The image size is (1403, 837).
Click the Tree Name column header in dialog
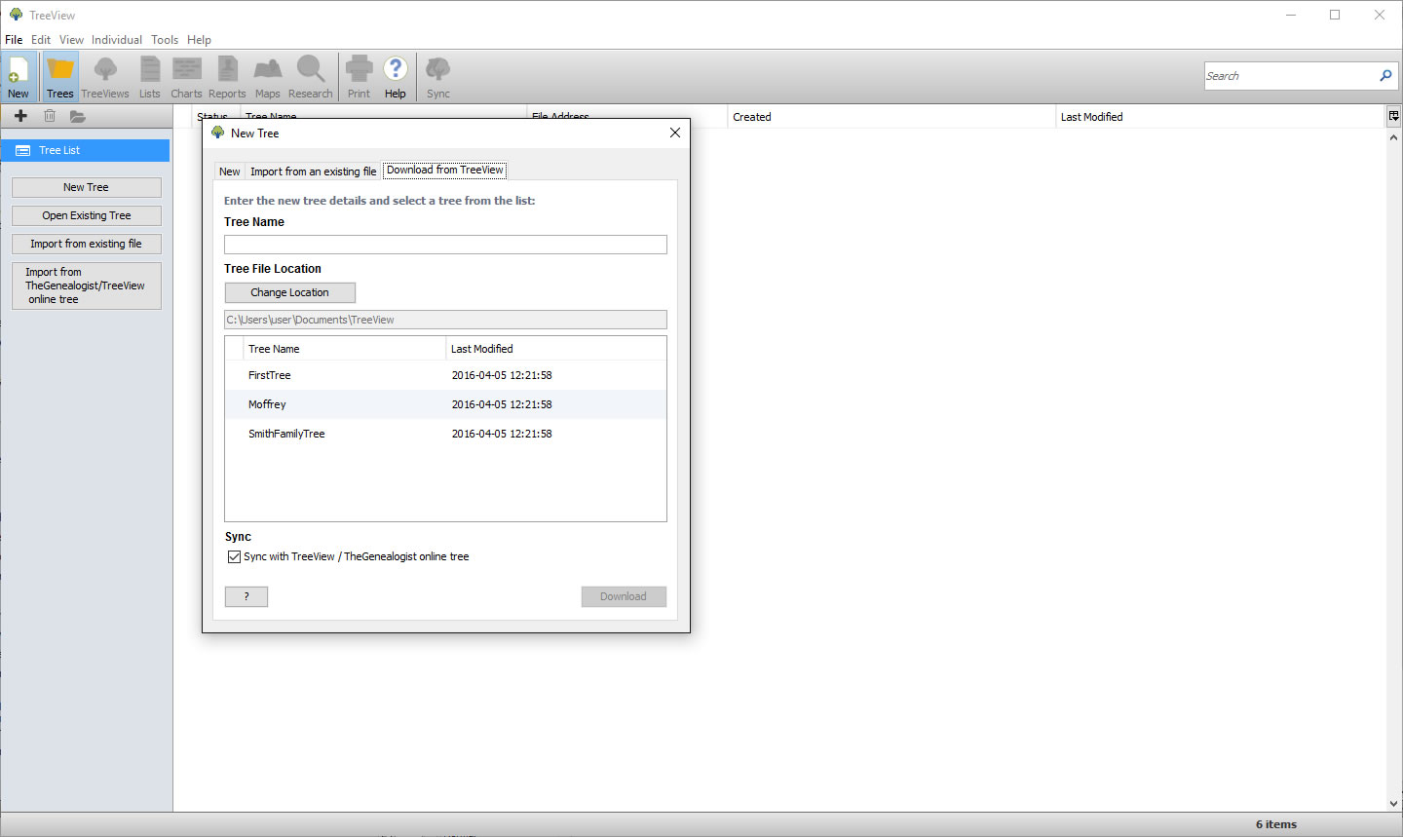point(344,349)
